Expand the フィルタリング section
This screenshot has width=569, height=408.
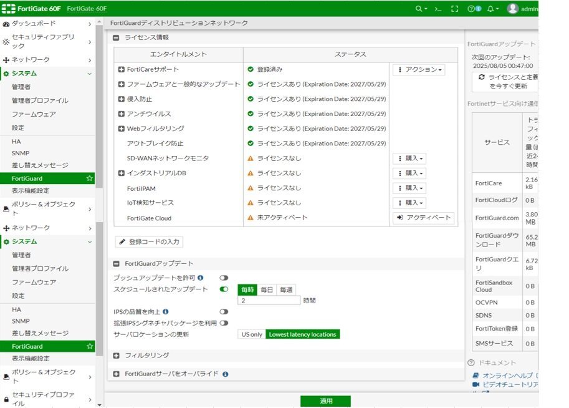(x=117, y=356)
